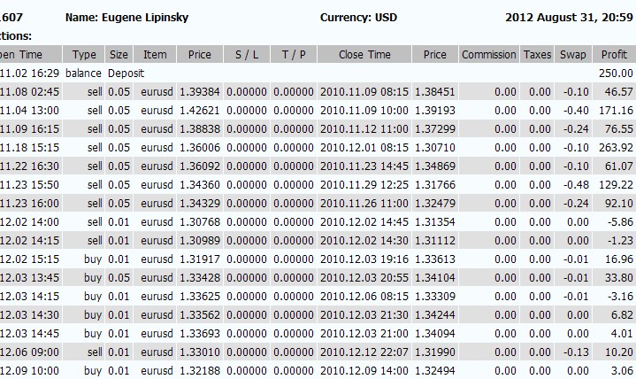The width and height of the screenshot is (636, 379).
Task: Click the Deposit entry
Action: 126,73
